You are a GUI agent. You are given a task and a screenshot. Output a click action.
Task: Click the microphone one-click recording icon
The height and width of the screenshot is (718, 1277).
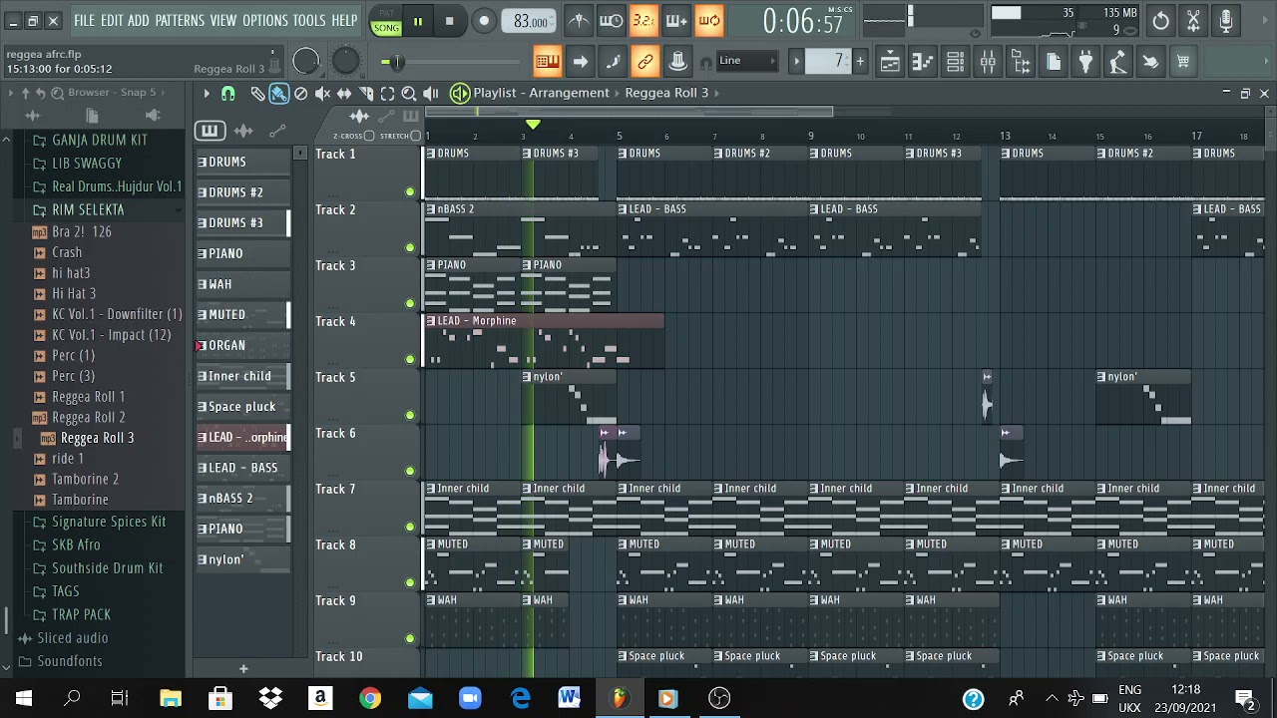coord(1226,20)
